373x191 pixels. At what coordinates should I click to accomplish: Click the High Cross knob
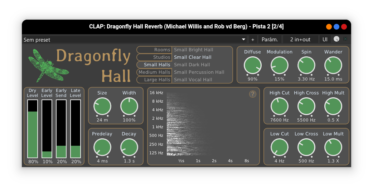306,106
